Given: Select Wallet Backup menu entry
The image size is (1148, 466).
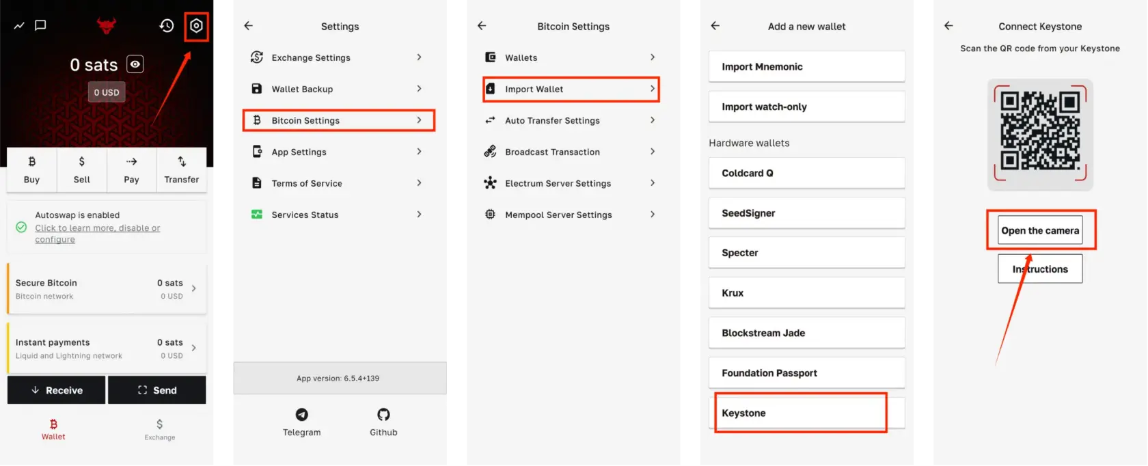Looking at the screenshot, I should pyautogui.click(x=302, y=89).
